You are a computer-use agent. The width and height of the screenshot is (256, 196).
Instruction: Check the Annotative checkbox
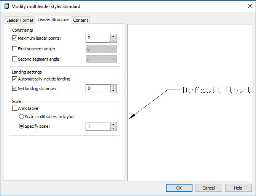pyautogui.click(x=15, y=108)
